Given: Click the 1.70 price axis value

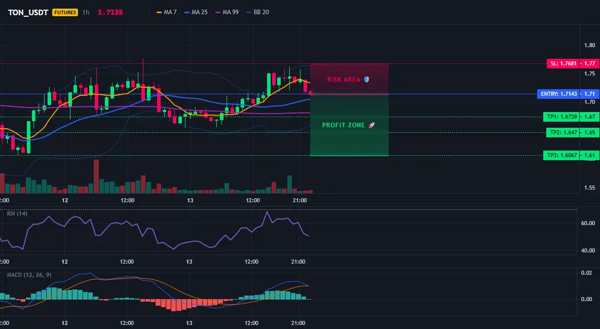Looking at the screenshot, I should point(590,102).
